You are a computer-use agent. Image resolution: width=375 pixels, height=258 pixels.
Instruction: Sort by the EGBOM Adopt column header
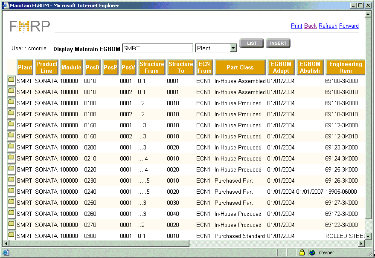(281, 67)
